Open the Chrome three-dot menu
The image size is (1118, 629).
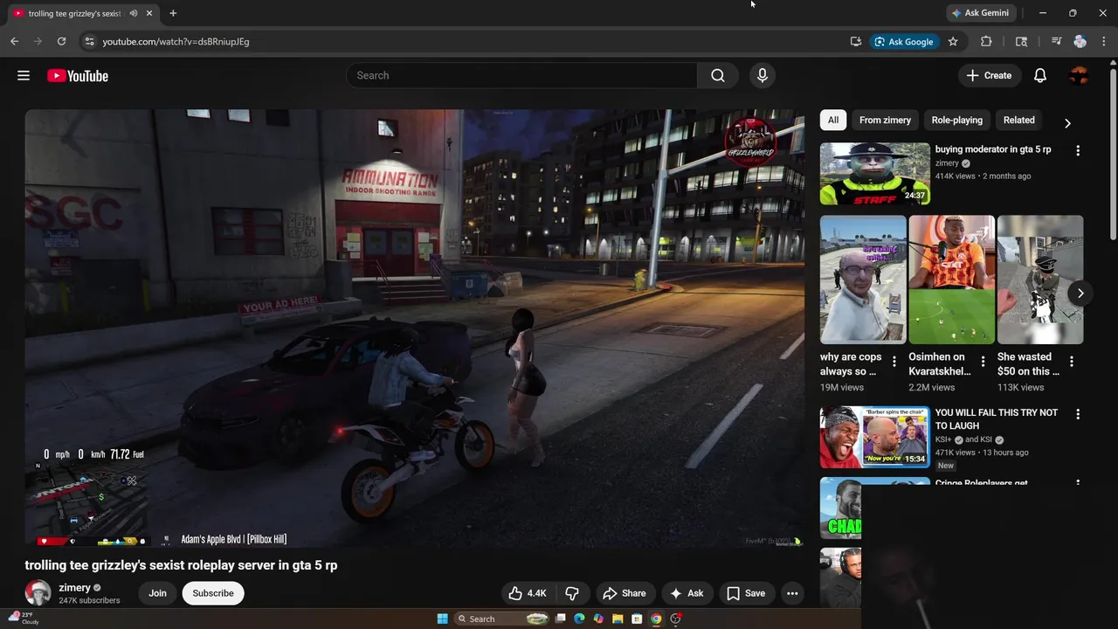point(1103,41)
